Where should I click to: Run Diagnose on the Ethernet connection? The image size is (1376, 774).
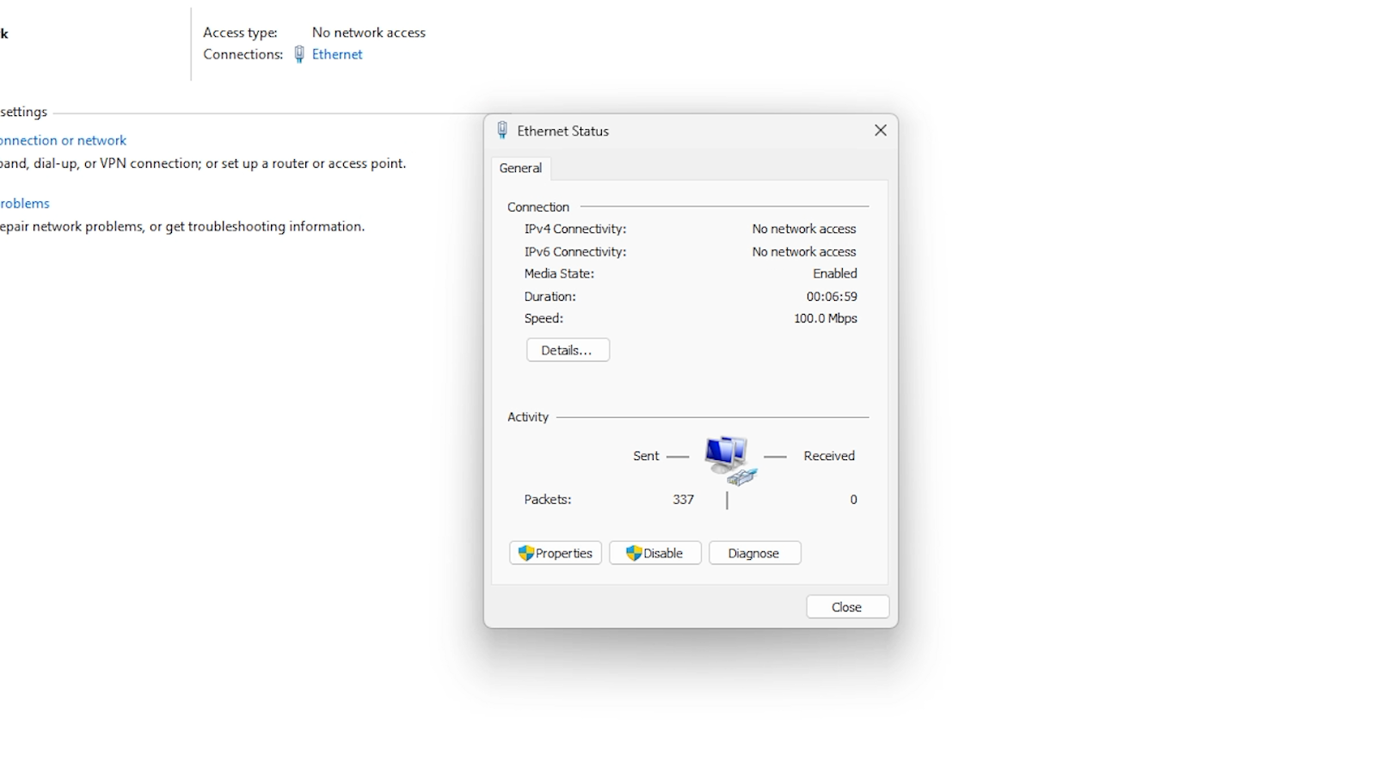tap(754, 553)
